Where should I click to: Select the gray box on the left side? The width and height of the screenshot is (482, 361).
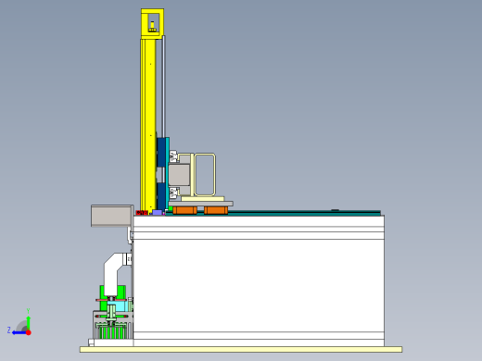tap(112, 216)
